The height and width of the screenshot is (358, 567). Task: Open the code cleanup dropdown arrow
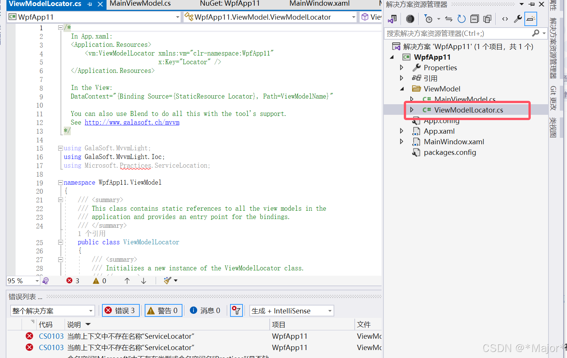click(x=176, y=281)
